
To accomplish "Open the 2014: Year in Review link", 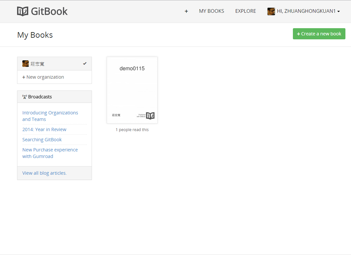I will (44, 129).
